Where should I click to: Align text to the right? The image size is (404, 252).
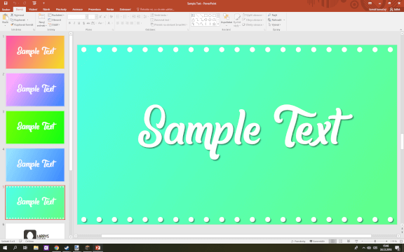coord(127,23)
